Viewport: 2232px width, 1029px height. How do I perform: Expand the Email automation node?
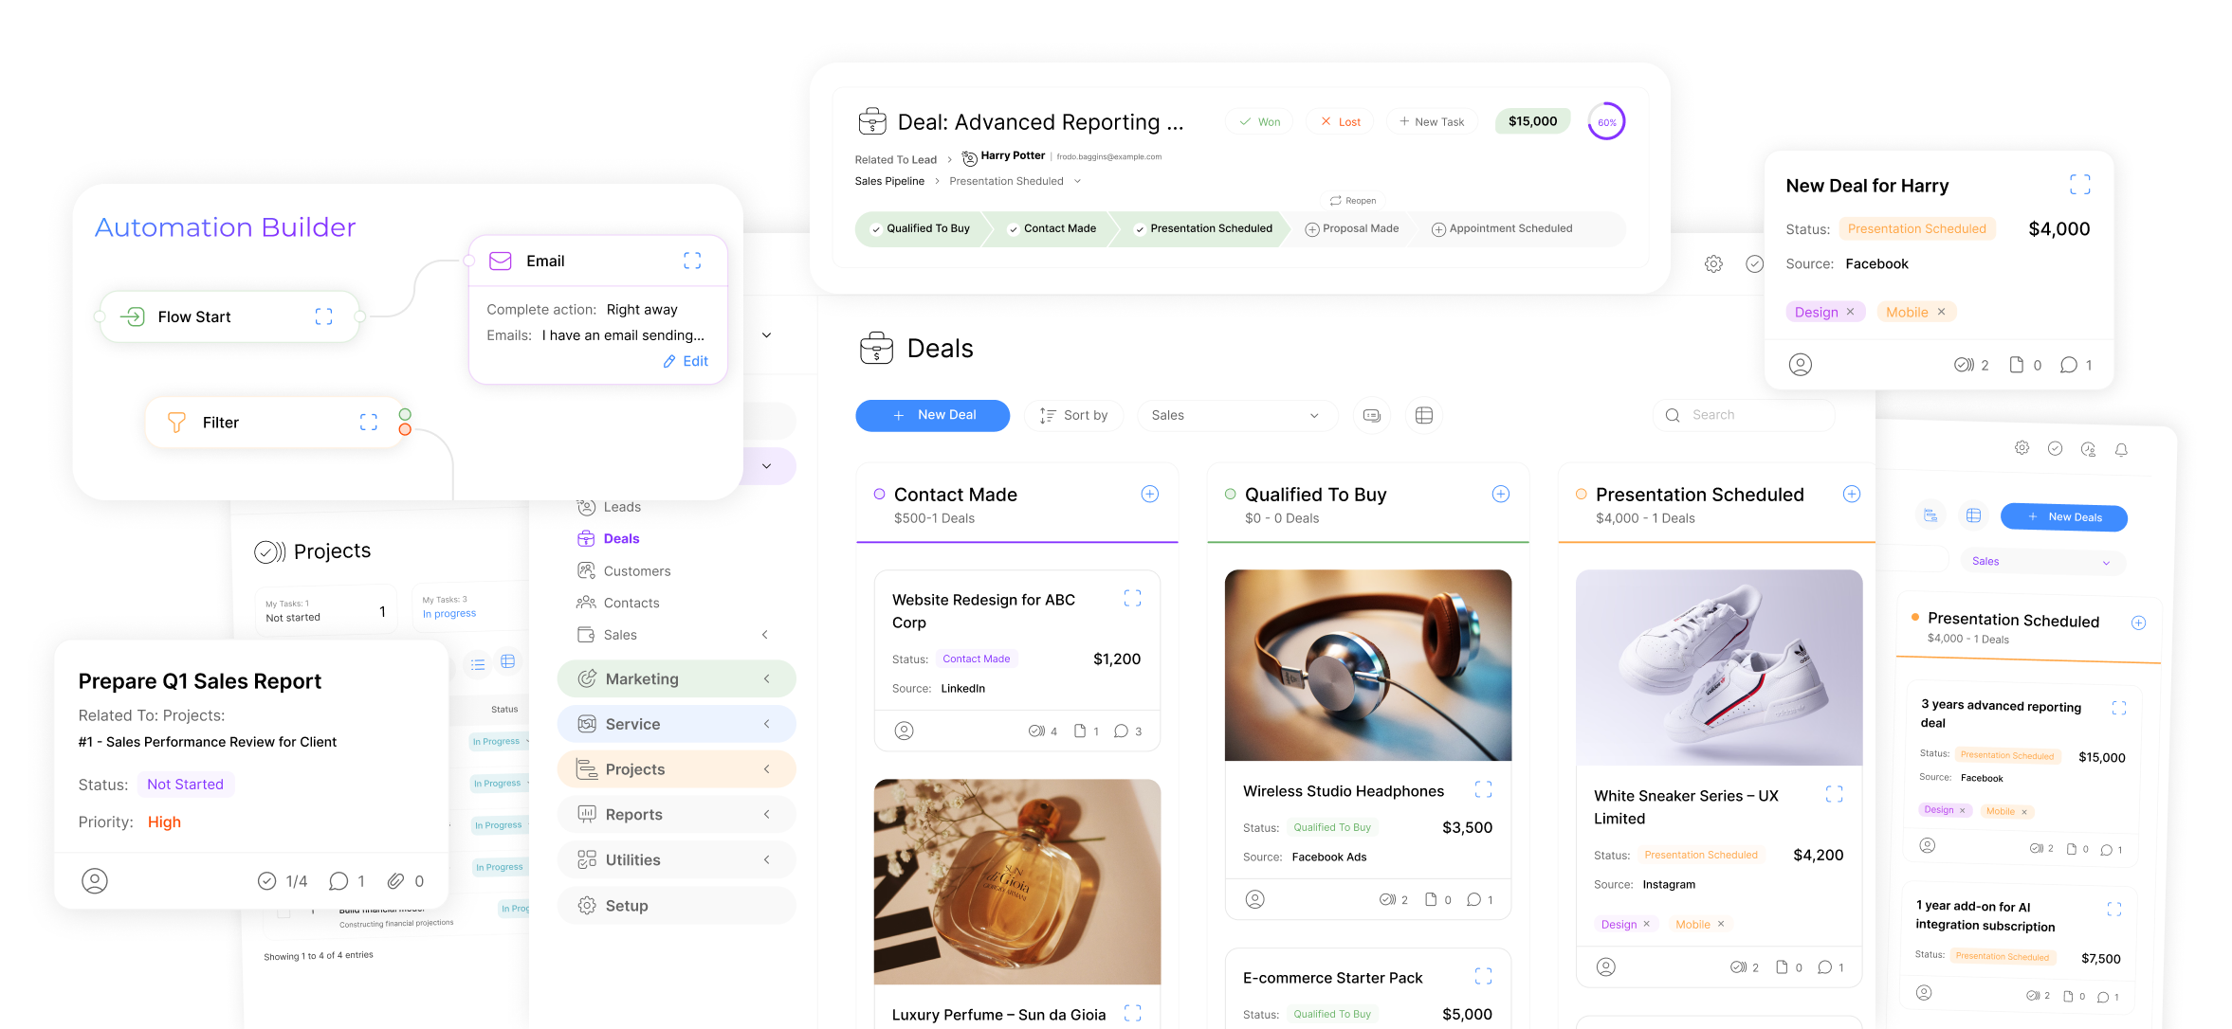click(x=692, y=261)
